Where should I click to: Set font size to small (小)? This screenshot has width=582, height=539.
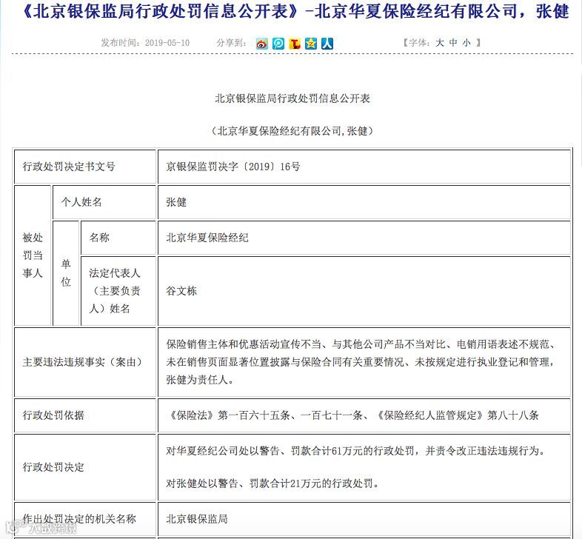tap(466, 43)
